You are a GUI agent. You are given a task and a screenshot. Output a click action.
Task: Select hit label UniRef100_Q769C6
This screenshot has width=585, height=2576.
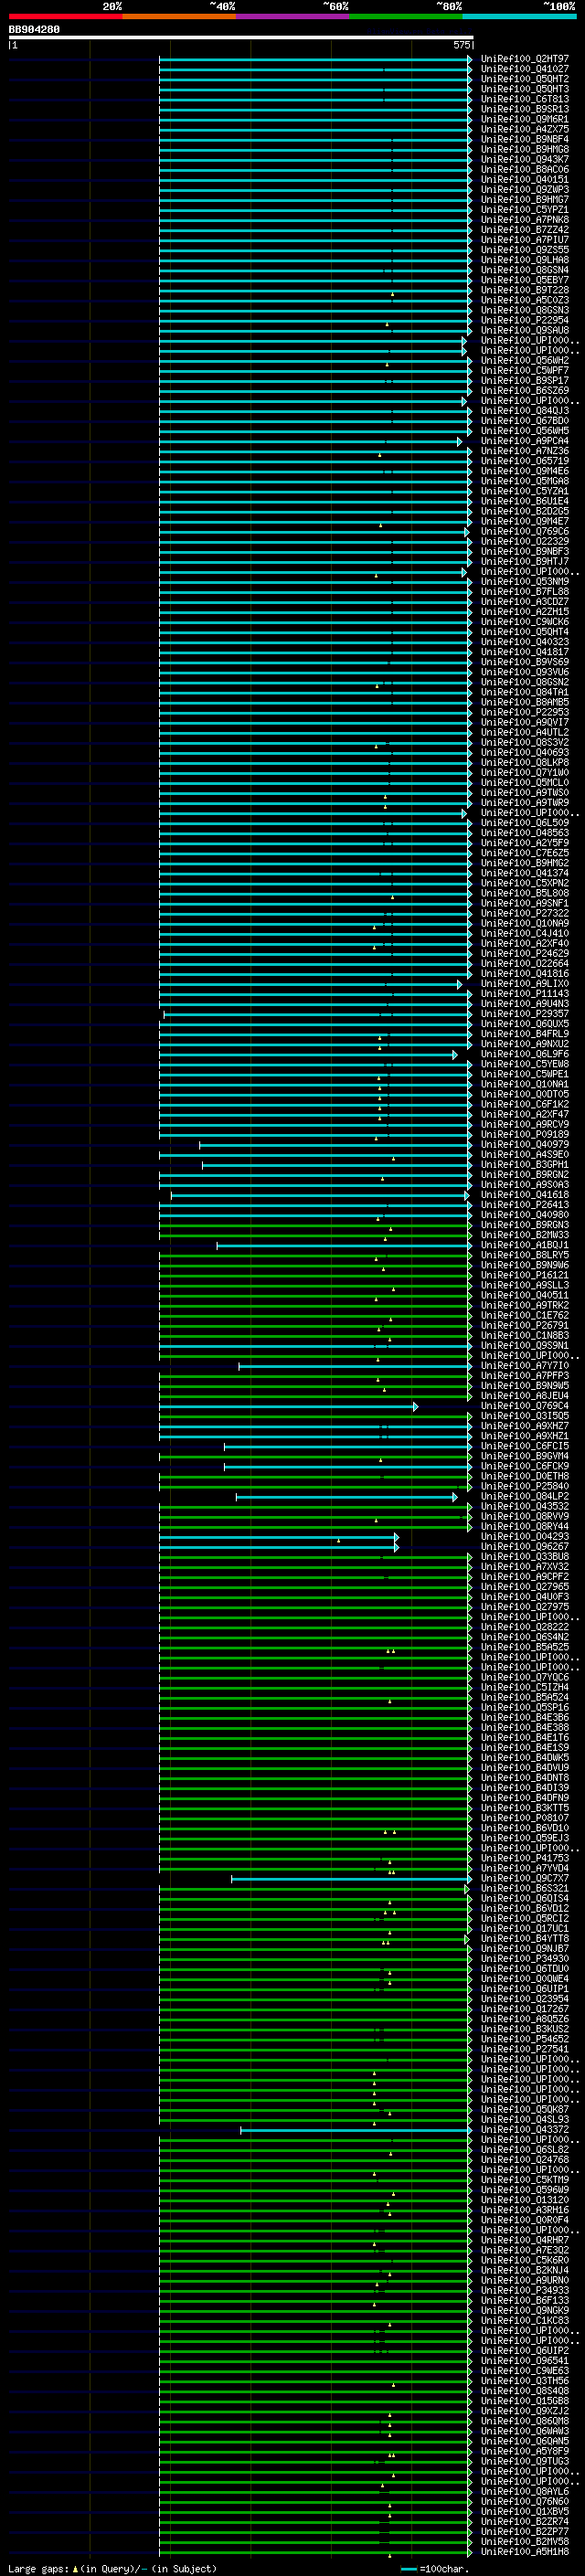[525, 532]
